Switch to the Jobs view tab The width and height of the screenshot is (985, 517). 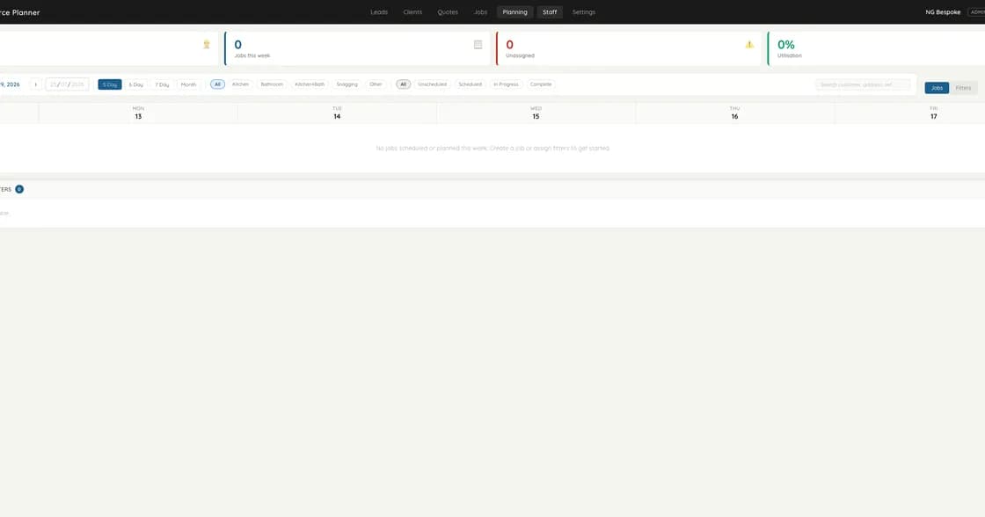937,88
